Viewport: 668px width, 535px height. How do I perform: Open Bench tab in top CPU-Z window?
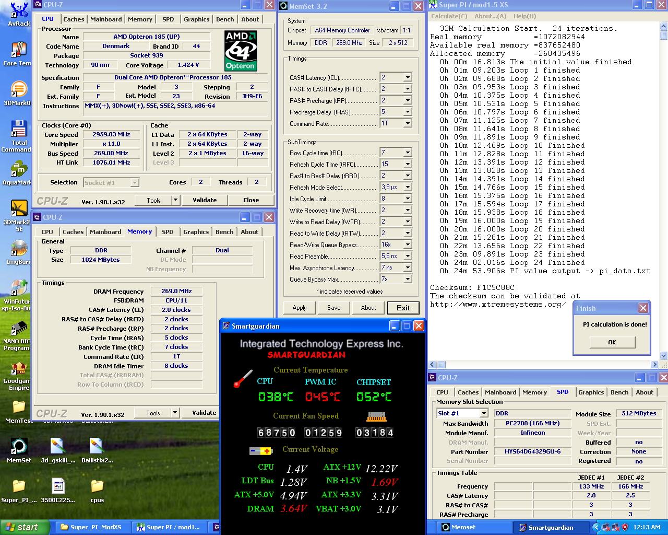coord(225,19)
